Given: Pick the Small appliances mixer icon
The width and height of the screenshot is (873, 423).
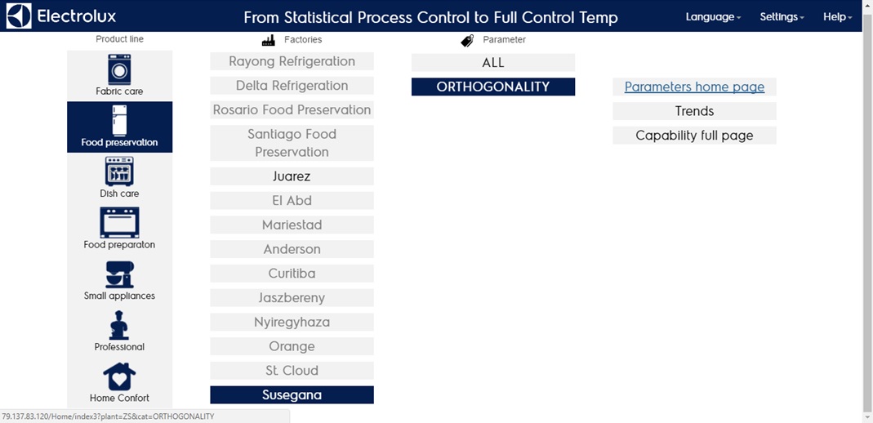Looking at the screenshot, I should point(119,274).
